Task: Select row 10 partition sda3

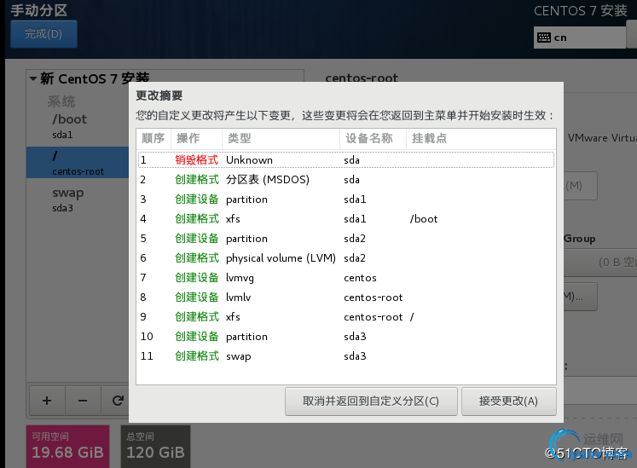Action: 346,337
